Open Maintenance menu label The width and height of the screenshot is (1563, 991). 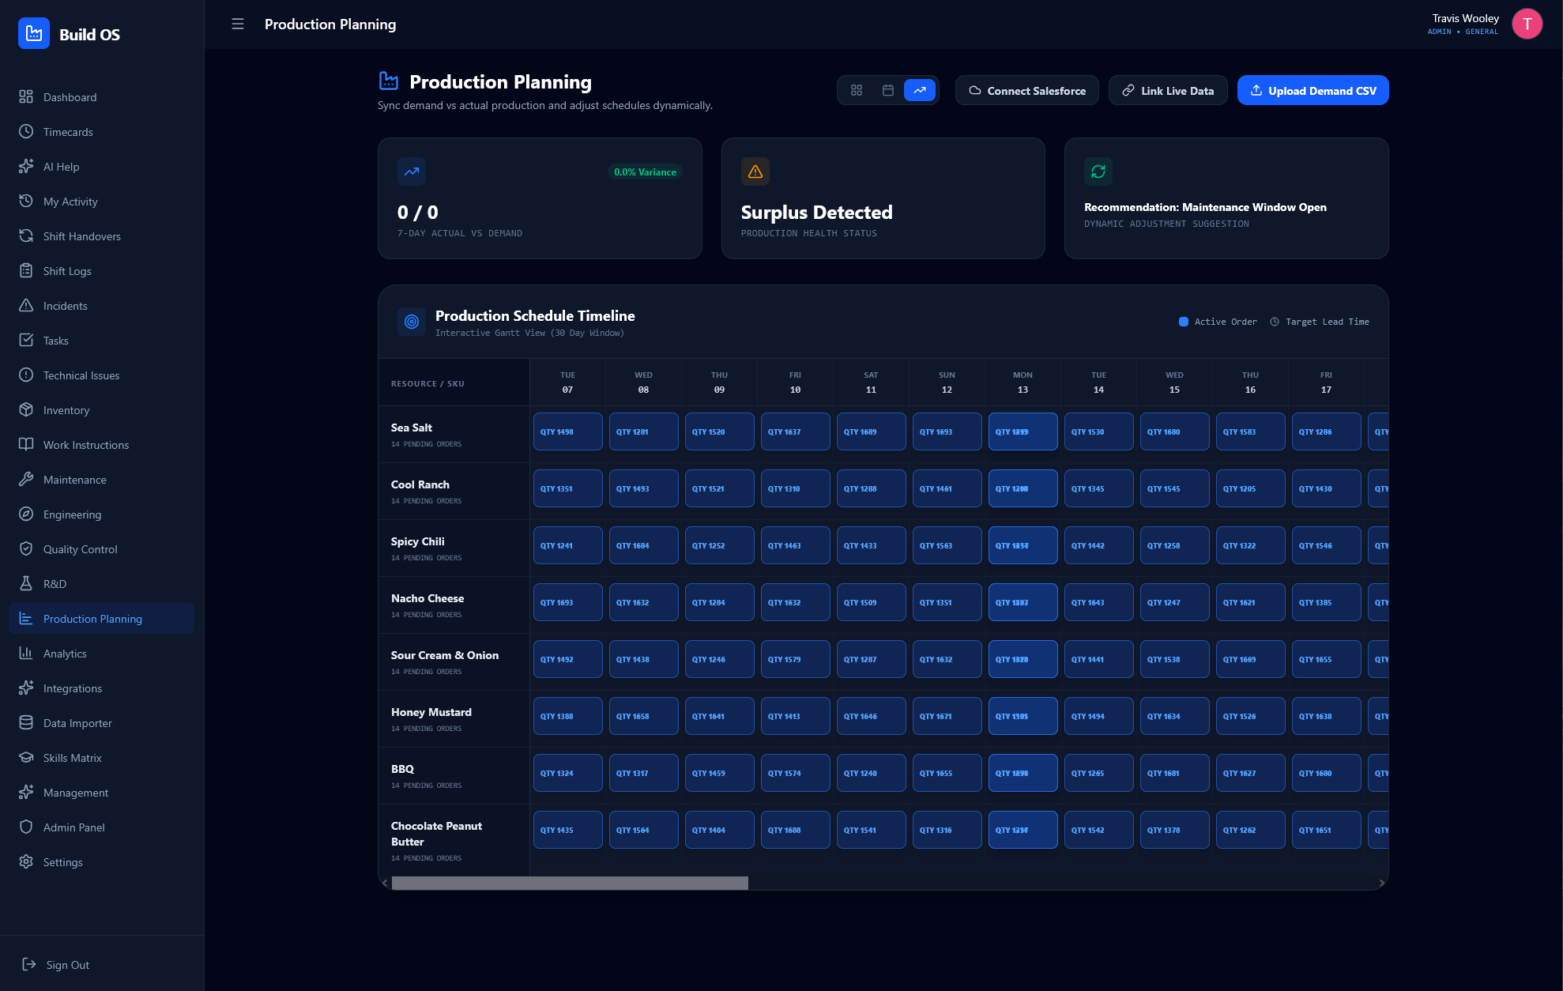(75, 480)
